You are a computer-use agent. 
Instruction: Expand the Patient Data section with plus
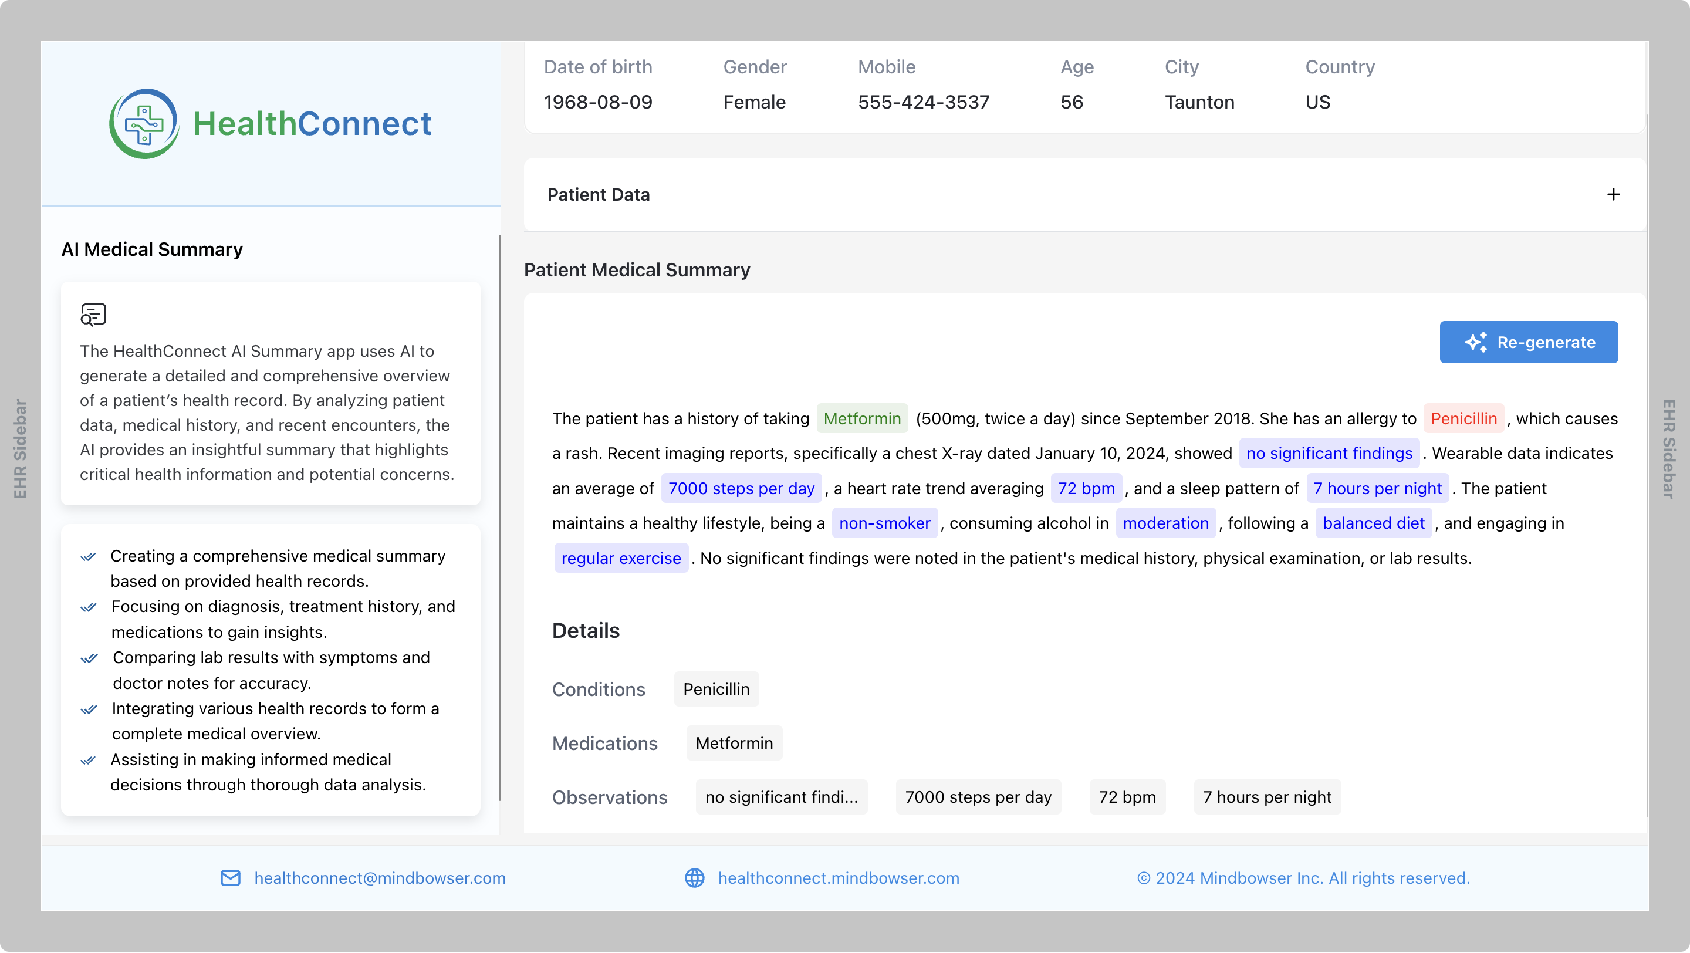click(x=1613, y=194)
